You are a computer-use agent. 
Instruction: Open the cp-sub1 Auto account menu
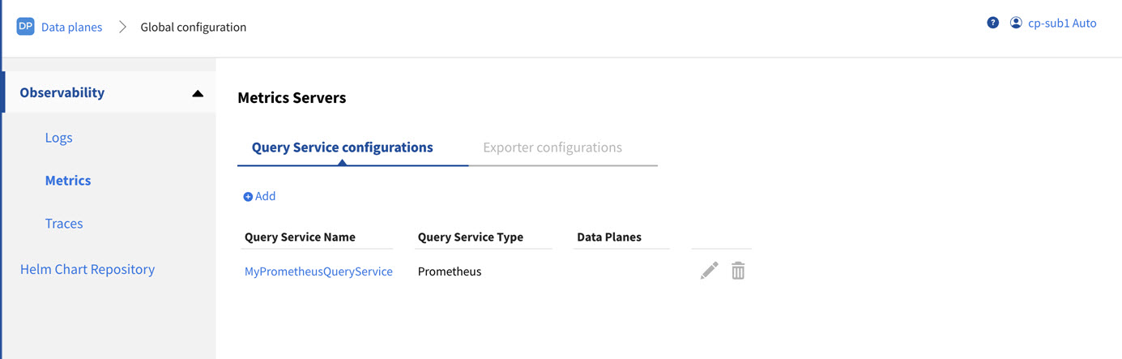[x=1061, y=24]
